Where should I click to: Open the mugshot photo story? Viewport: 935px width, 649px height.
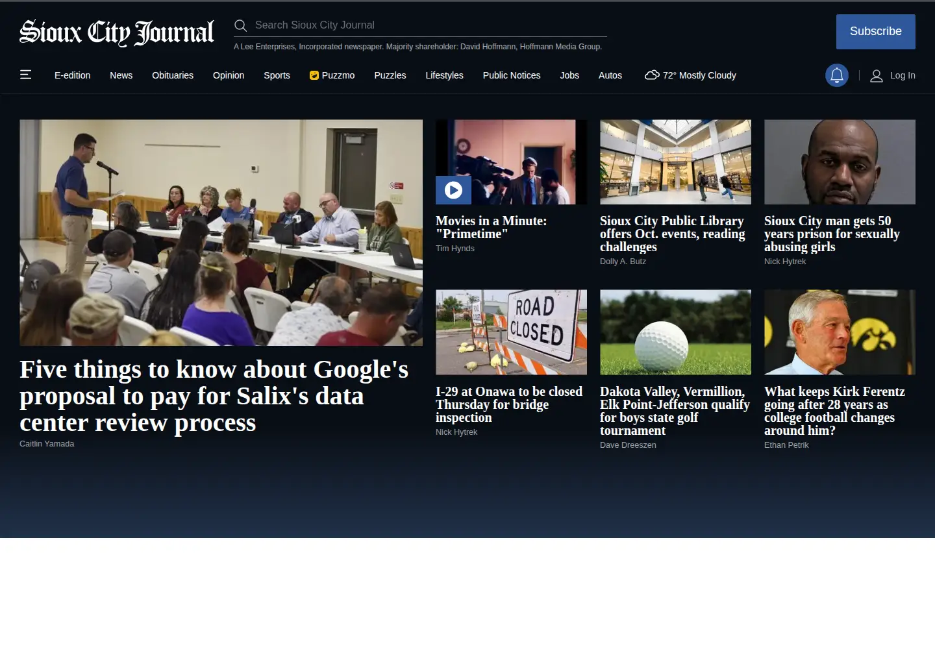(x=840, y=162)
